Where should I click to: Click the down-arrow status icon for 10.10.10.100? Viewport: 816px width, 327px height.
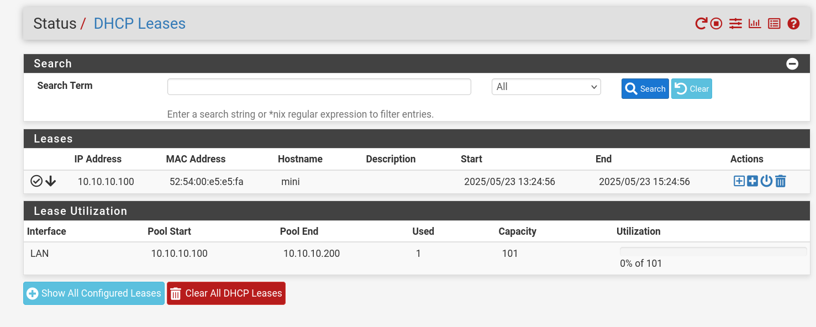click(51, 181)
